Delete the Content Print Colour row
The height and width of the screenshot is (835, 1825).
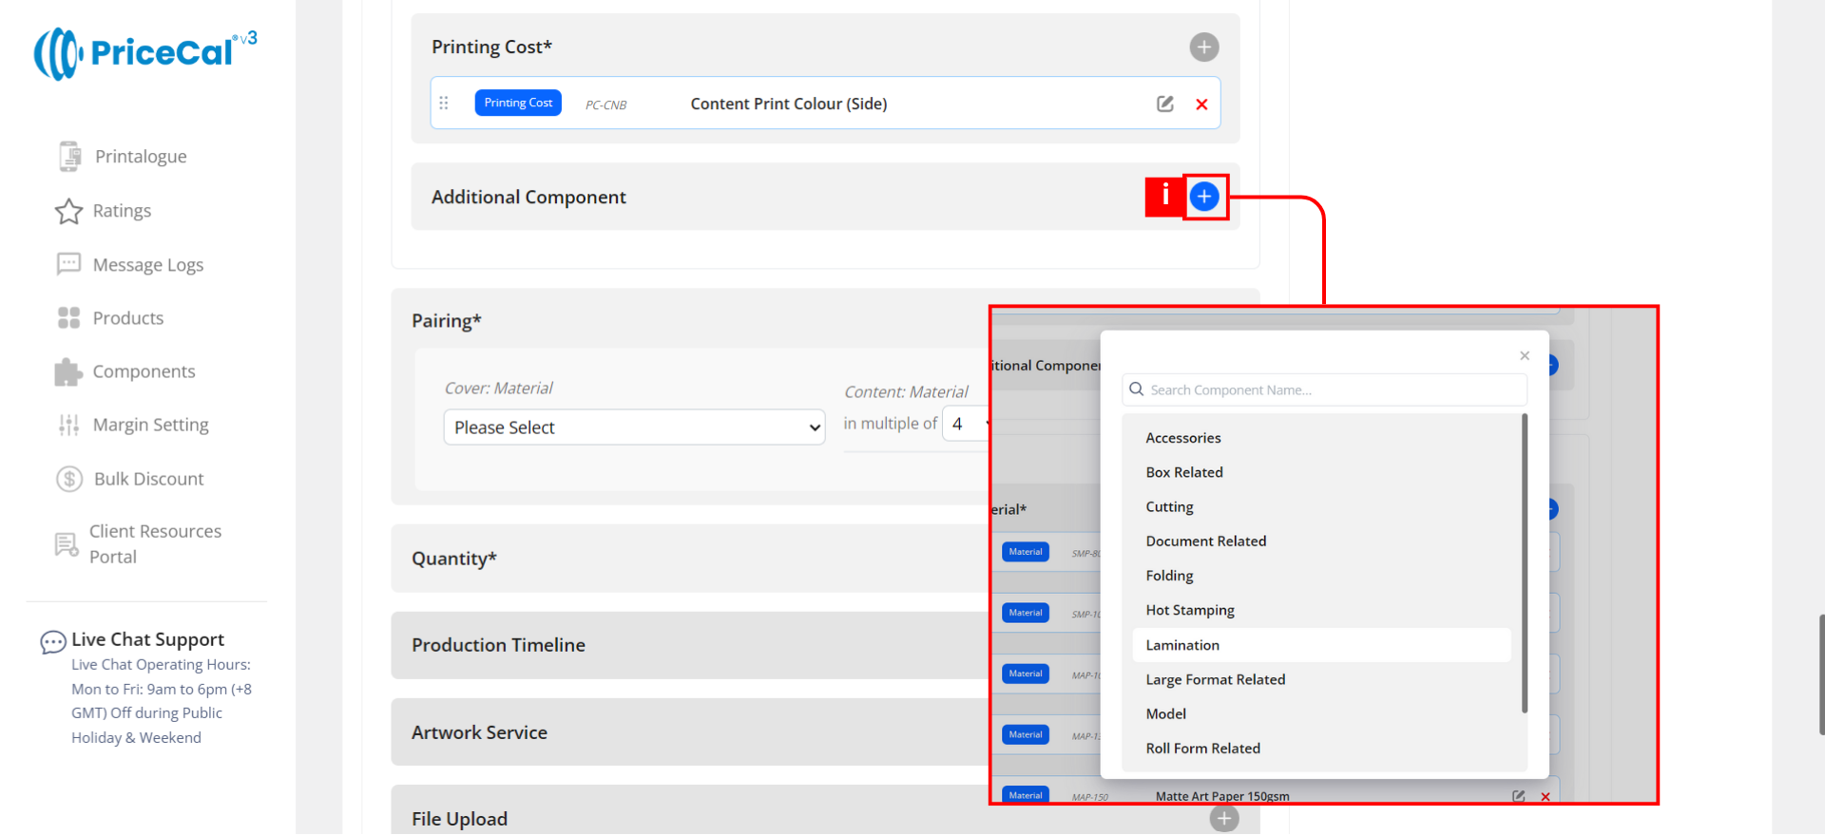1201,104
